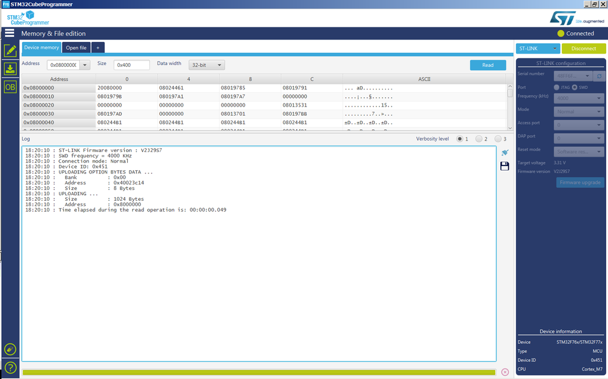Screen dimensions: 608x379
Task: Select verbosity level 3
Action: tap(498, 139)
